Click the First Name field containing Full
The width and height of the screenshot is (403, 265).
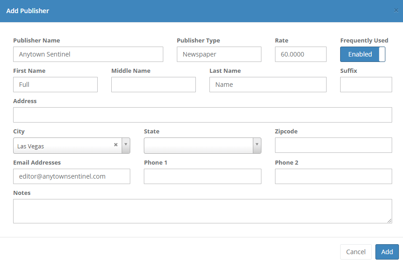[55, 84]
